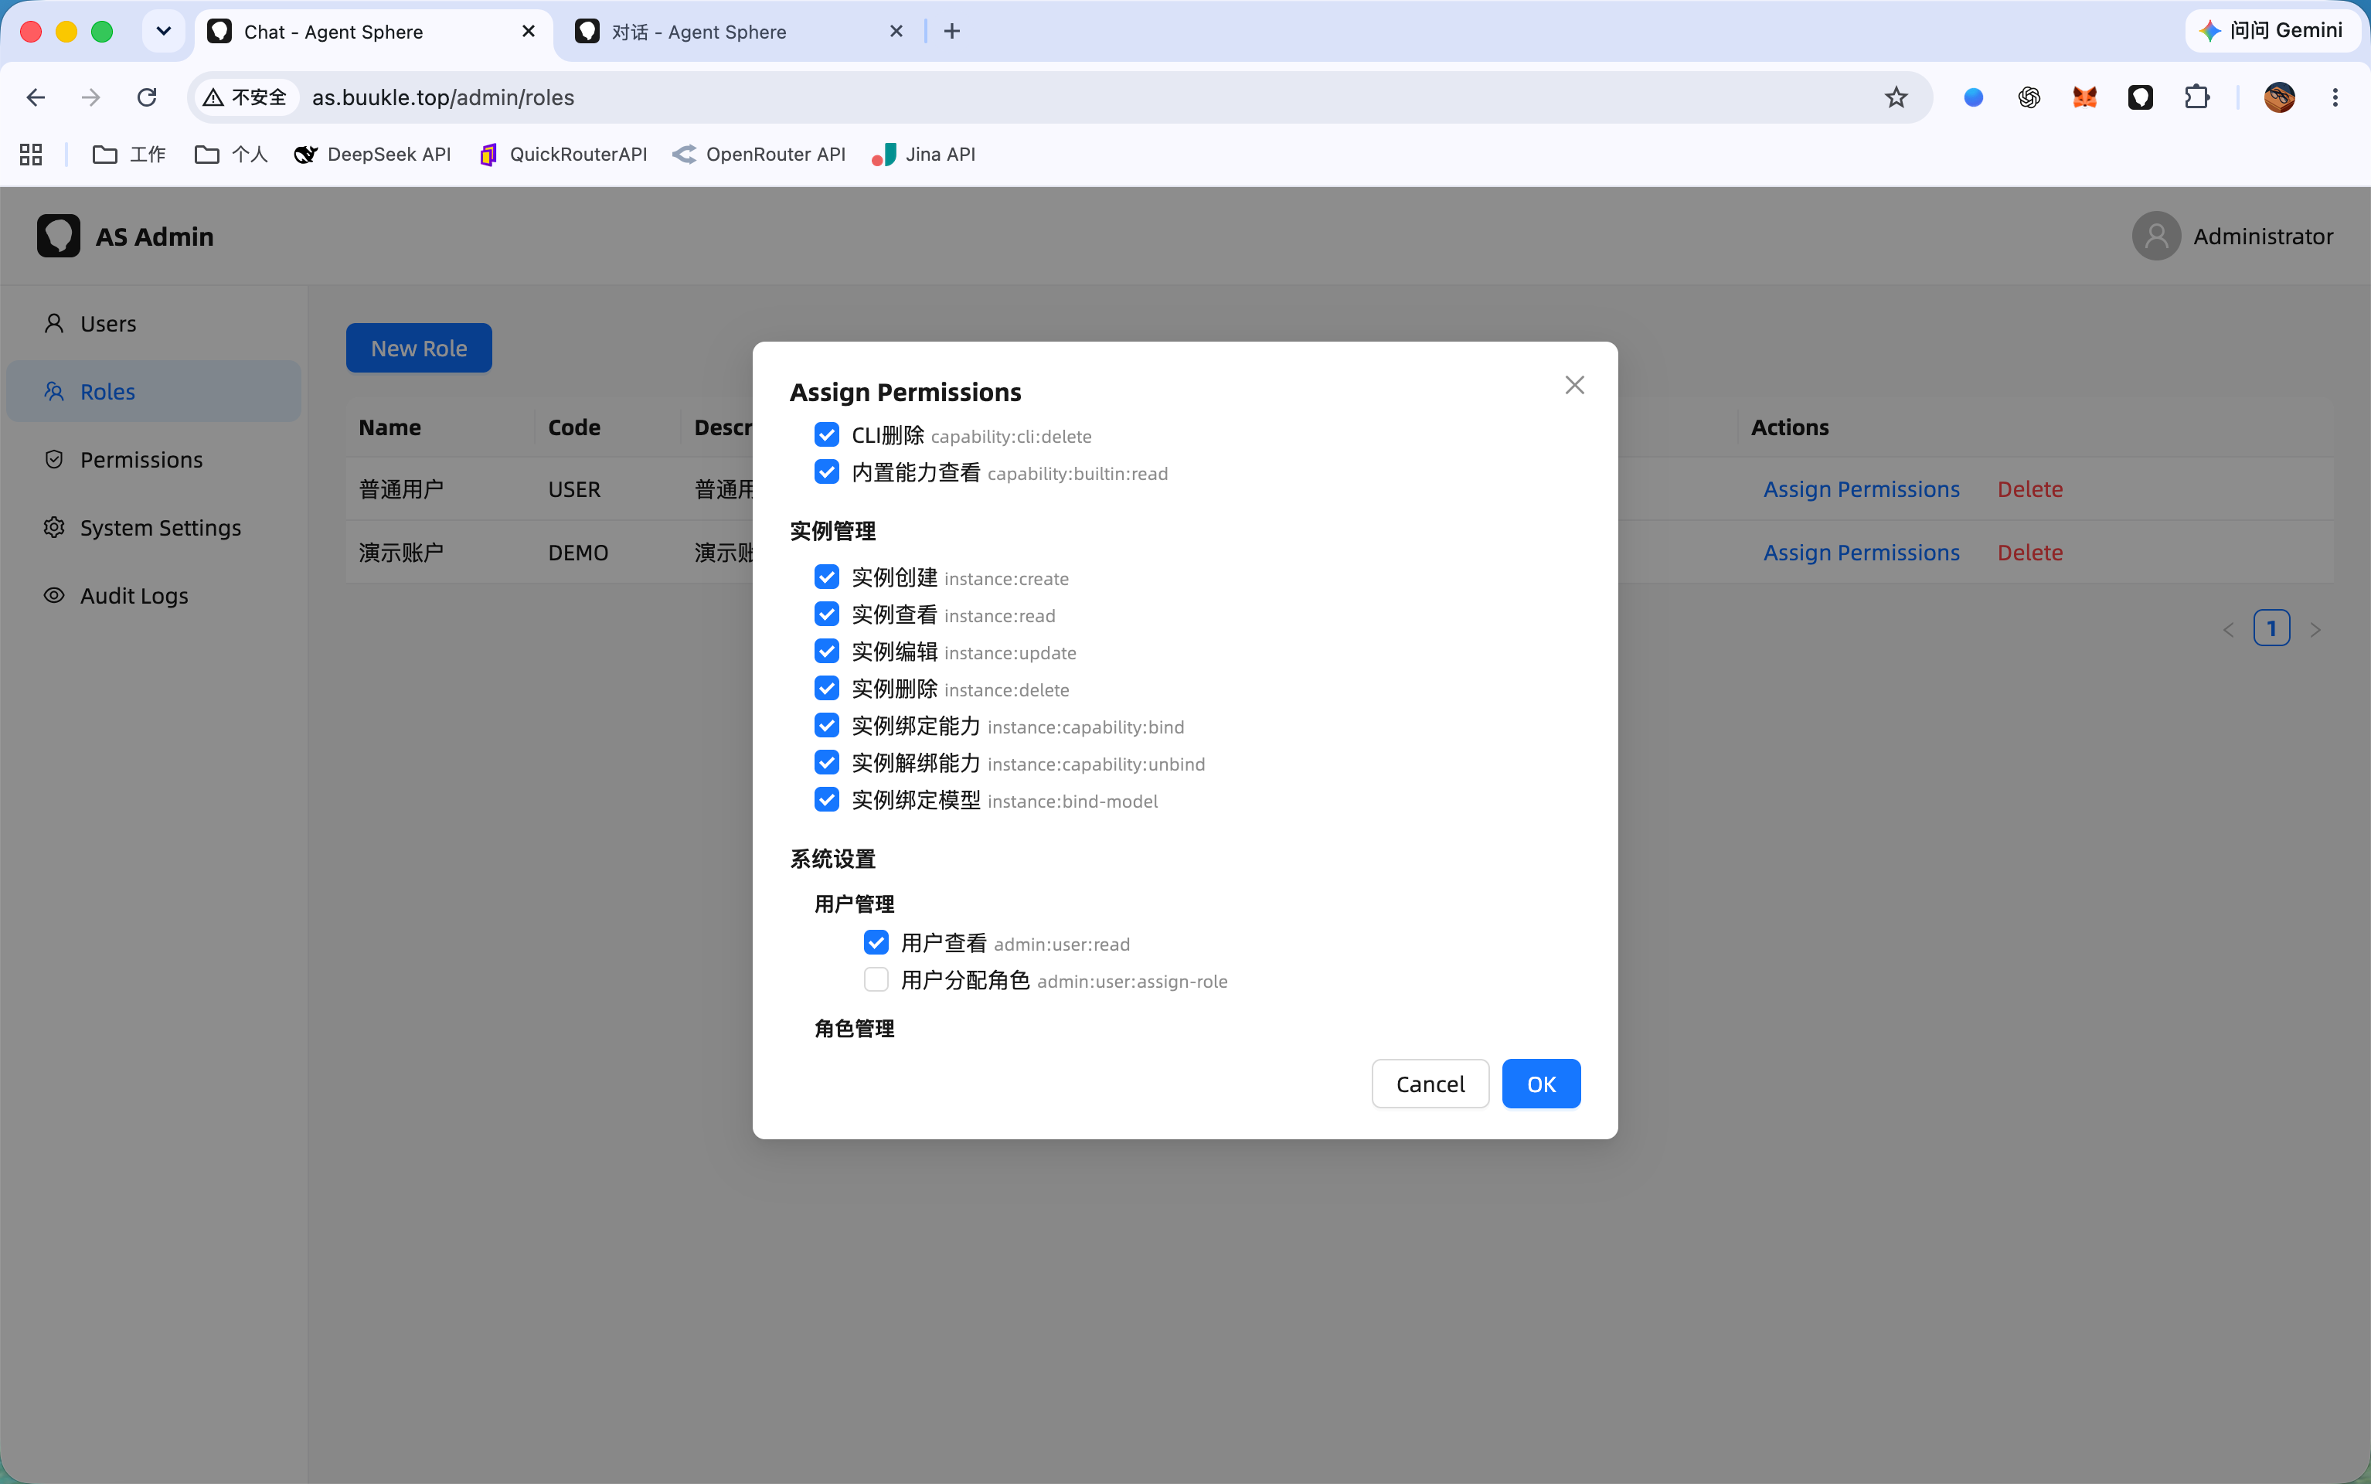Viewport: 2371px width, 1484px height.
Task: Open the MetaMask fox extension
Action: point(2084,97)
